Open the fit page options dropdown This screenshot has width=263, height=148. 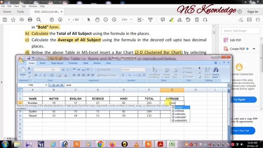(x=141, y=20)
